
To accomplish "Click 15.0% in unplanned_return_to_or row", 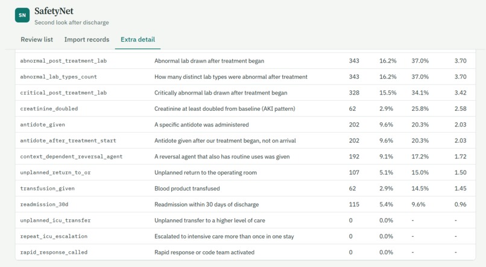I will [420, 172].
